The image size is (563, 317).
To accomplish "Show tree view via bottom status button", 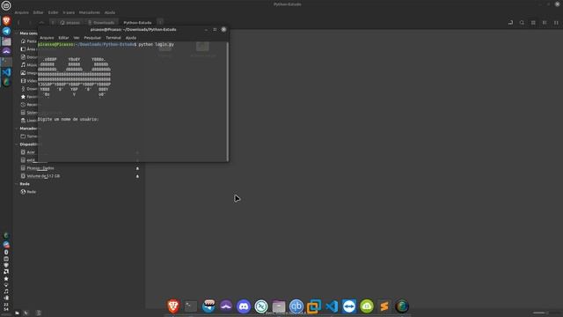I will (26, 313).
